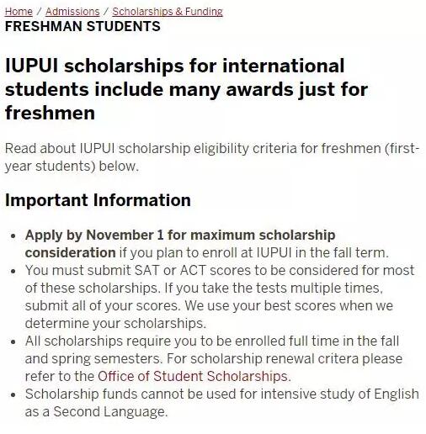Click the first slash separator in the breadcrumb
Image resolution: width=426 pixels, height=434 pixels.
pos(39,12)
